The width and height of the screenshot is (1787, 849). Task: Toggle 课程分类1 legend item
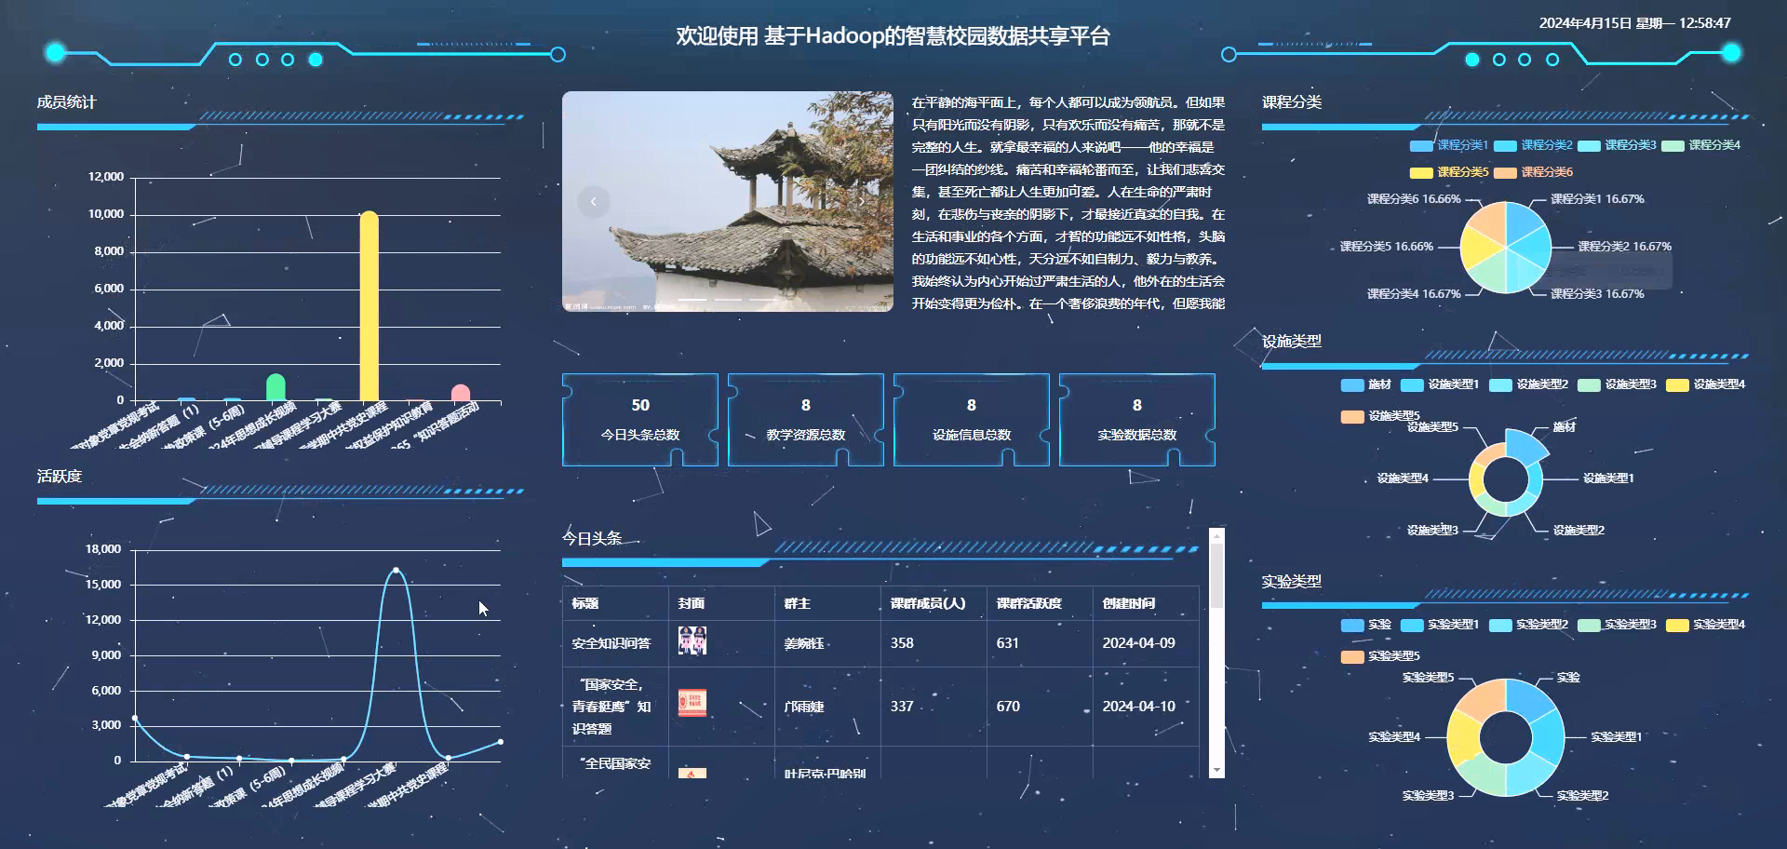tap(1449, 145)
